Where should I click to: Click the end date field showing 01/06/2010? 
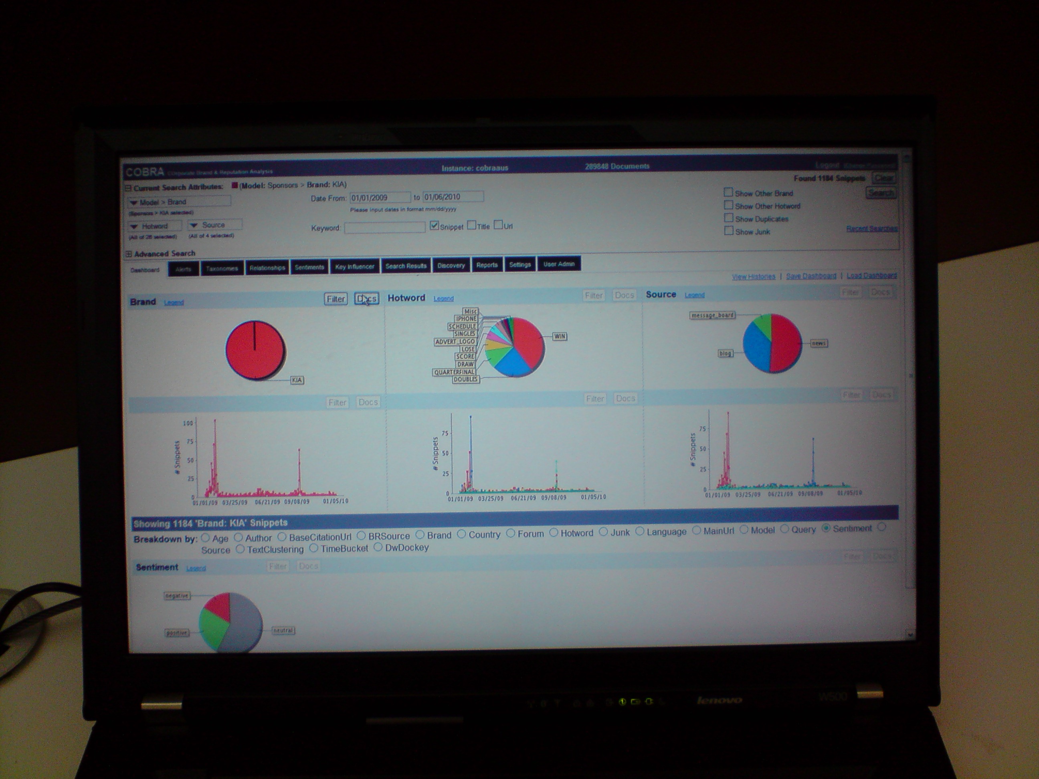click(x=453, y=197)
